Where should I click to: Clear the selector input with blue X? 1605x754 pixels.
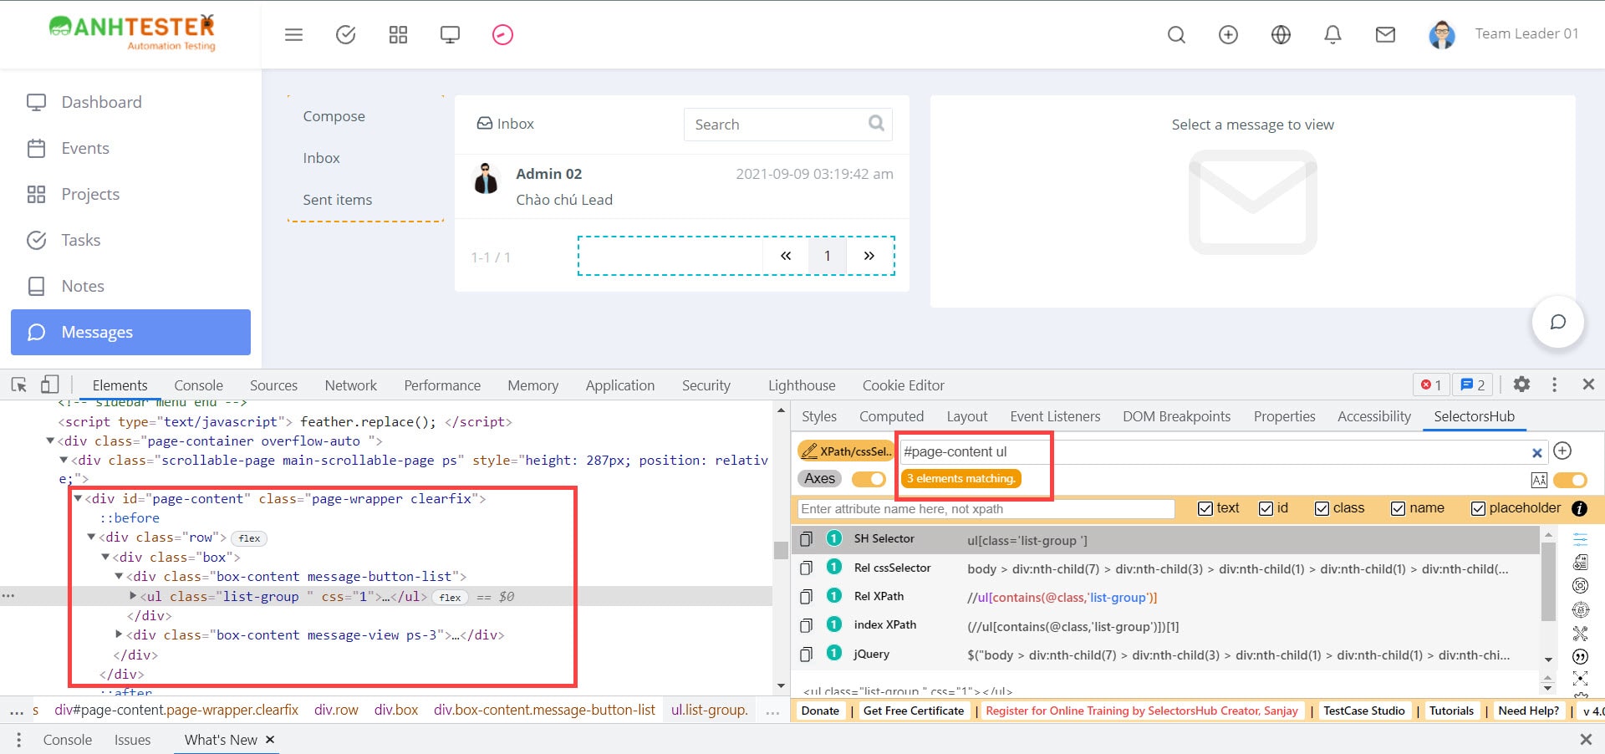(x=1536, y=452)
